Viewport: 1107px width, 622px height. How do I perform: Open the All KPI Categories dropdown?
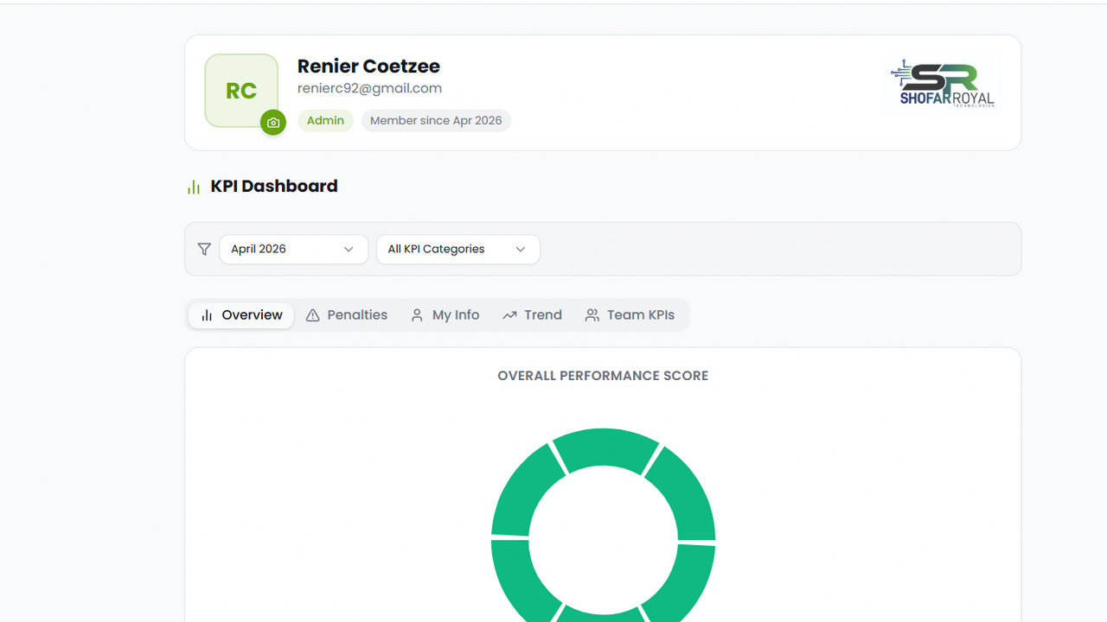tap(458, 249)
